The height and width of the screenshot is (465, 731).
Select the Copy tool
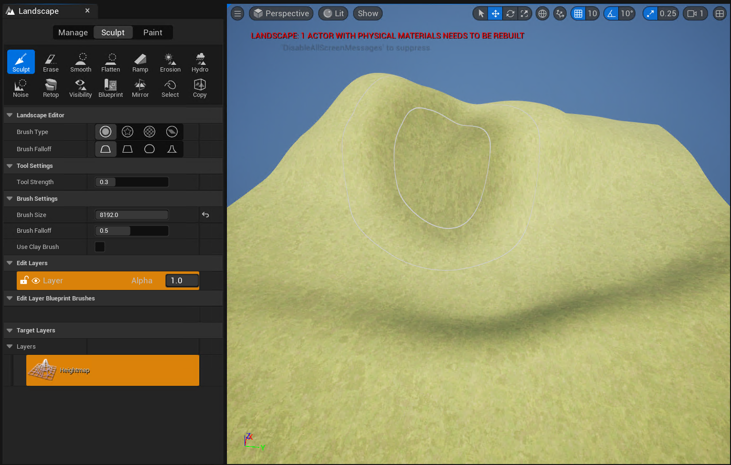click(x=200, y=88)
